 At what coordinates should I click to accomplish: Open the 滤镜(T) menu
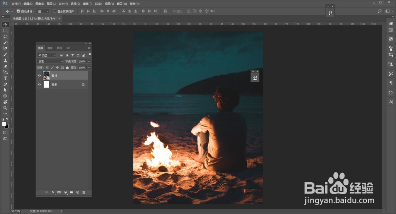[87, 4]
